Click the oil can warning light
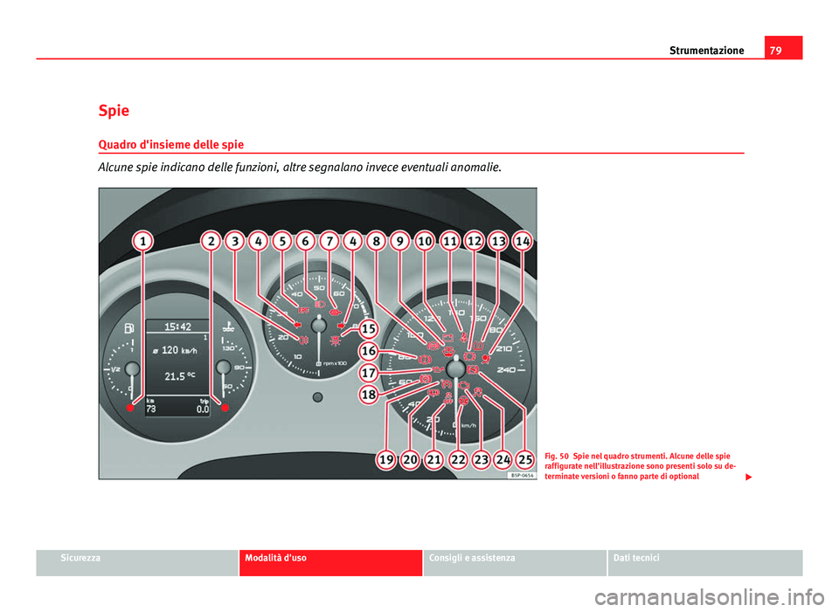 click(438, 370)
